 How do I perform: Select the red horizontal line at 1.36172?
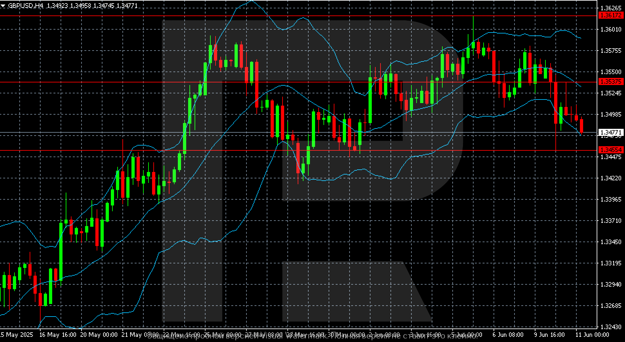(x=298, y=16)
